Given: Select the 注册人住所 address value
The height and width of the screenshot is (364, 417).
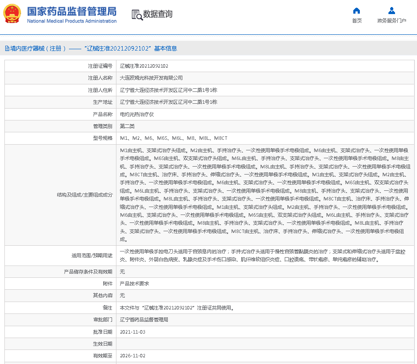Looking at the screenshot, I should [x=168, y=90].
